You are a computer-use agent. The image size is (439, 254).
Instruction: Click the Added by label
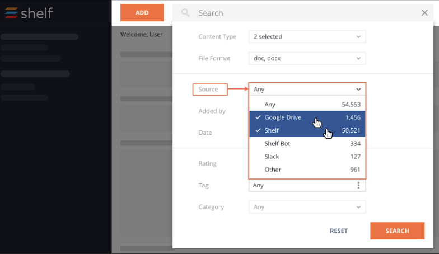click(212, 111)
